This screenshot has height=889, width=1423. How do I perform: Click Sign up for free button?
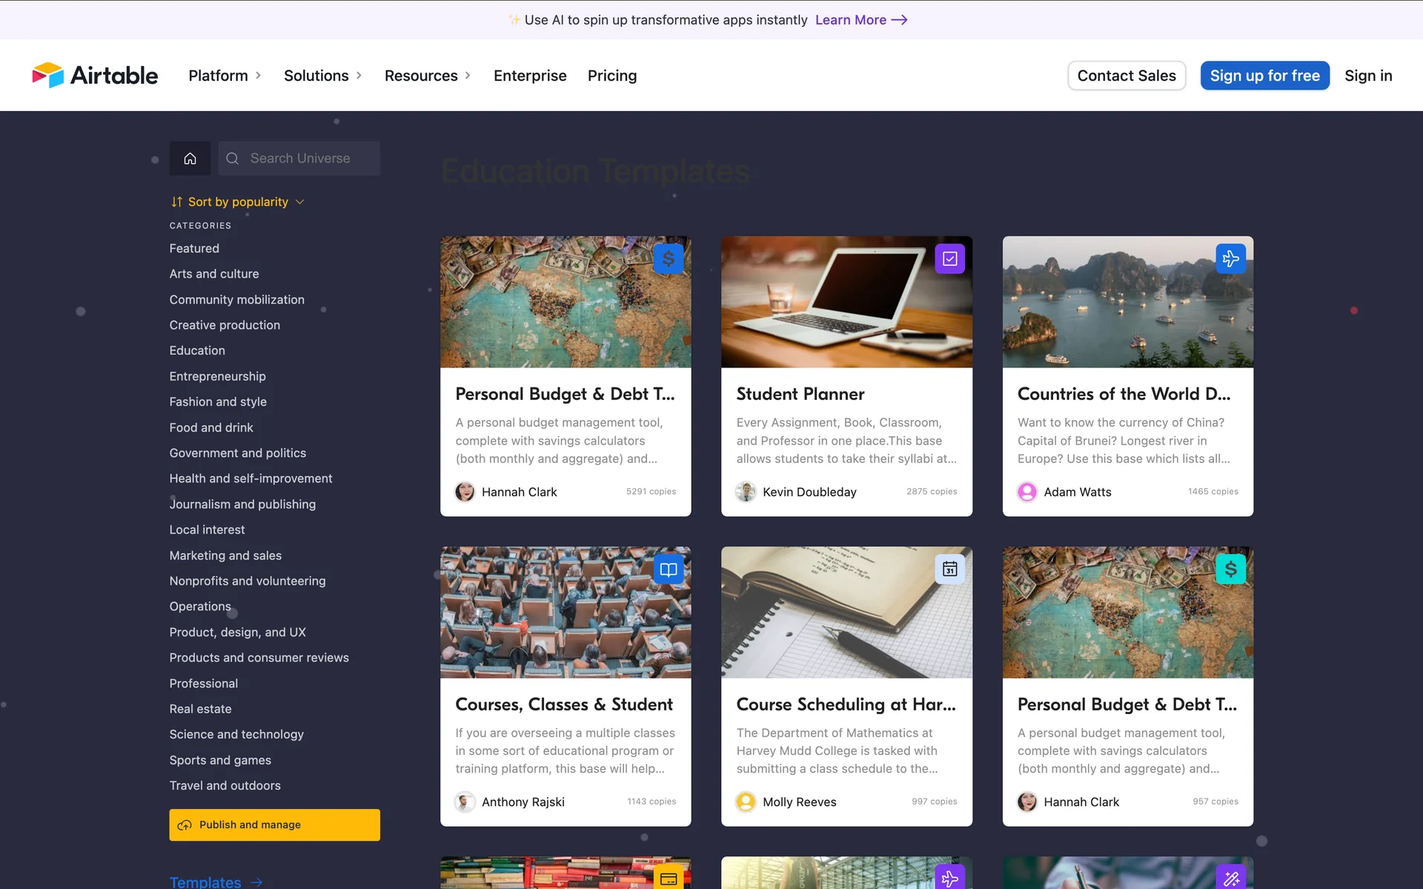[x=1264, y=76]
